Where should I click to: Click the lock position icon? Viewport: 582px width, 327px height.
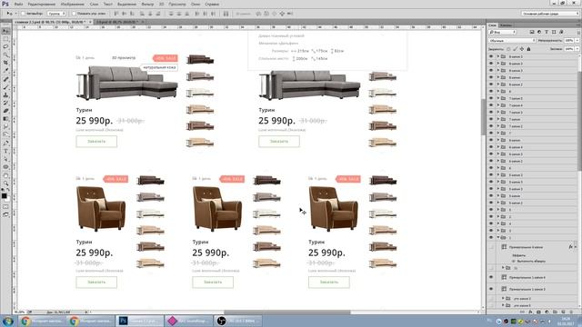(522, 49)
